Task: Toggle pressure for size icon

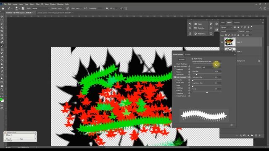Action: (x=121, y=8)
